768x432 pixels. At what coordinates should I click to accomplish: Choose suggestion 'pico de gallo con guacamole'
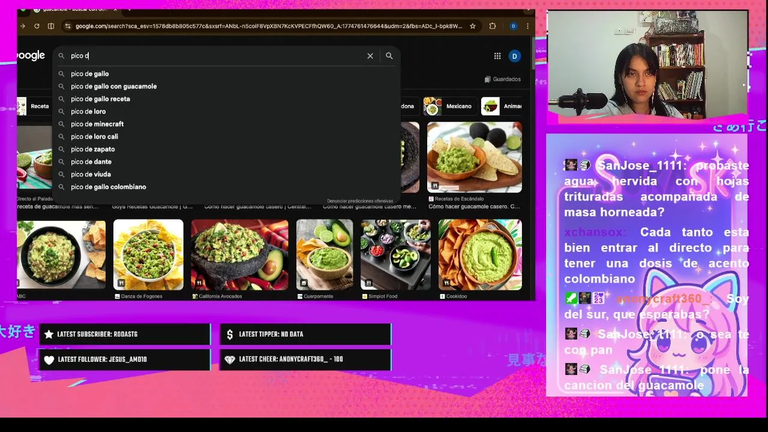point(227,86)
